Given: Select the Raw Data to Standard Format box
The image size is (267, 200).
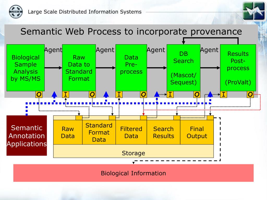Looking at the screenshot, I should coord(79,68).
